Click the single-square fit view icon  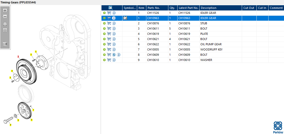tap(5, 30)
